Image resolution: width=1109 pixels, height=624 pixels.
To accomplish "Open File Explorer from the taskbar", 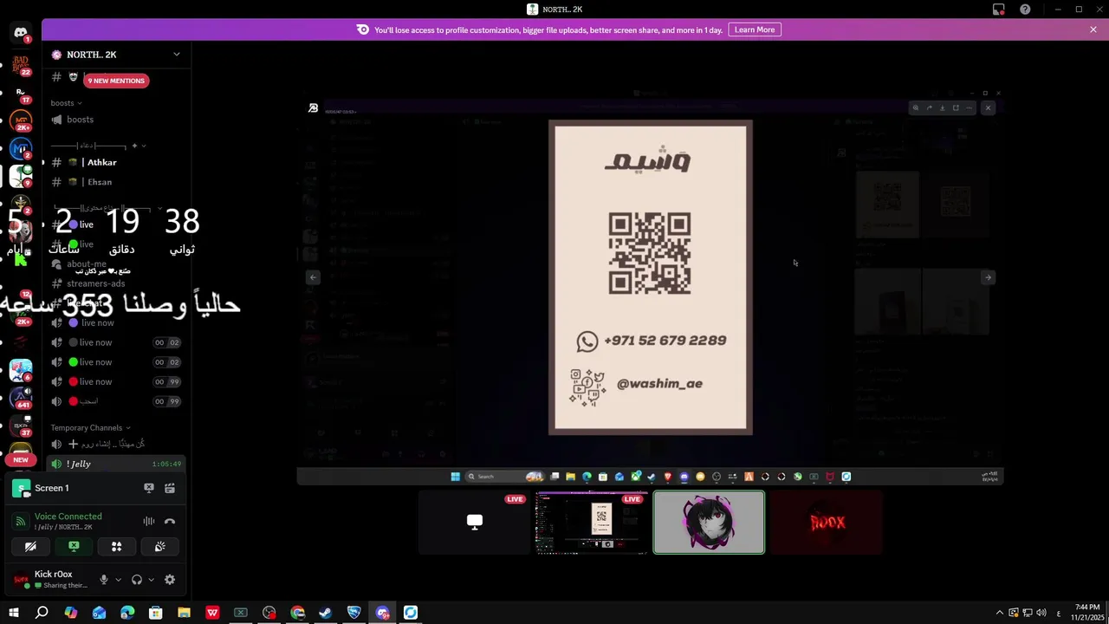I will pyautogui.click(x=184, y=613).
